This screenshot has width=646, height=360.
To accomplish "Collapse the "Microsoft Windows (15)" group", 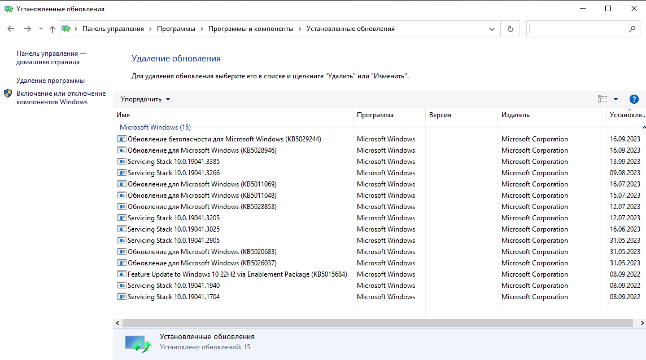I will click(155, 127).
